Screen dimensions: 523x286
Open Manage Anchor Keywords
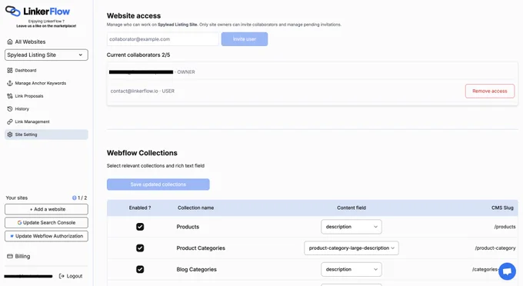[x=40, y=83]
